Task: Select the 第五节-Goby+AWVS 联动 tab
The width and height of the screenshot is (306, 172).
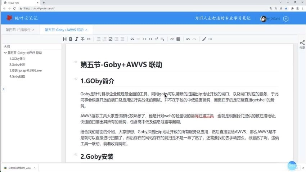Action: [x=64, y=30]
